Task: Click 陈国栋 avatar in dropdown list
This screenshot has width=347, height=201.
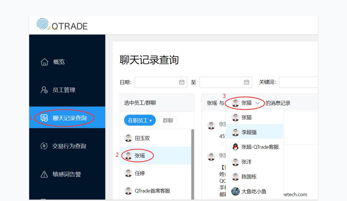Action: [235, 176]
